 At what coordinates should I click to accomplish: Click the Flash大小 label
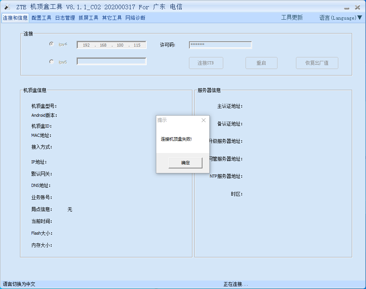42,233
